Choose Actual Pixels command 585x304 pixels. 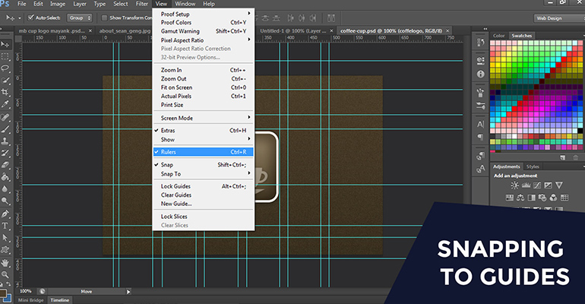(204, 97)
